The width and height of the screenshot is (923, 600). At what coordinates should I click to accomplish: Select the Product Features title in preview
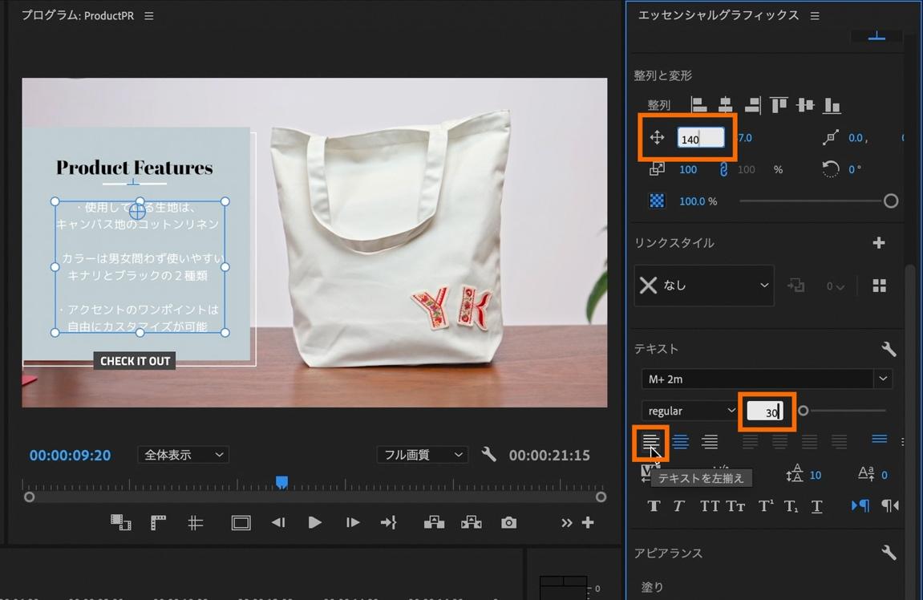[x=134, y=167]
